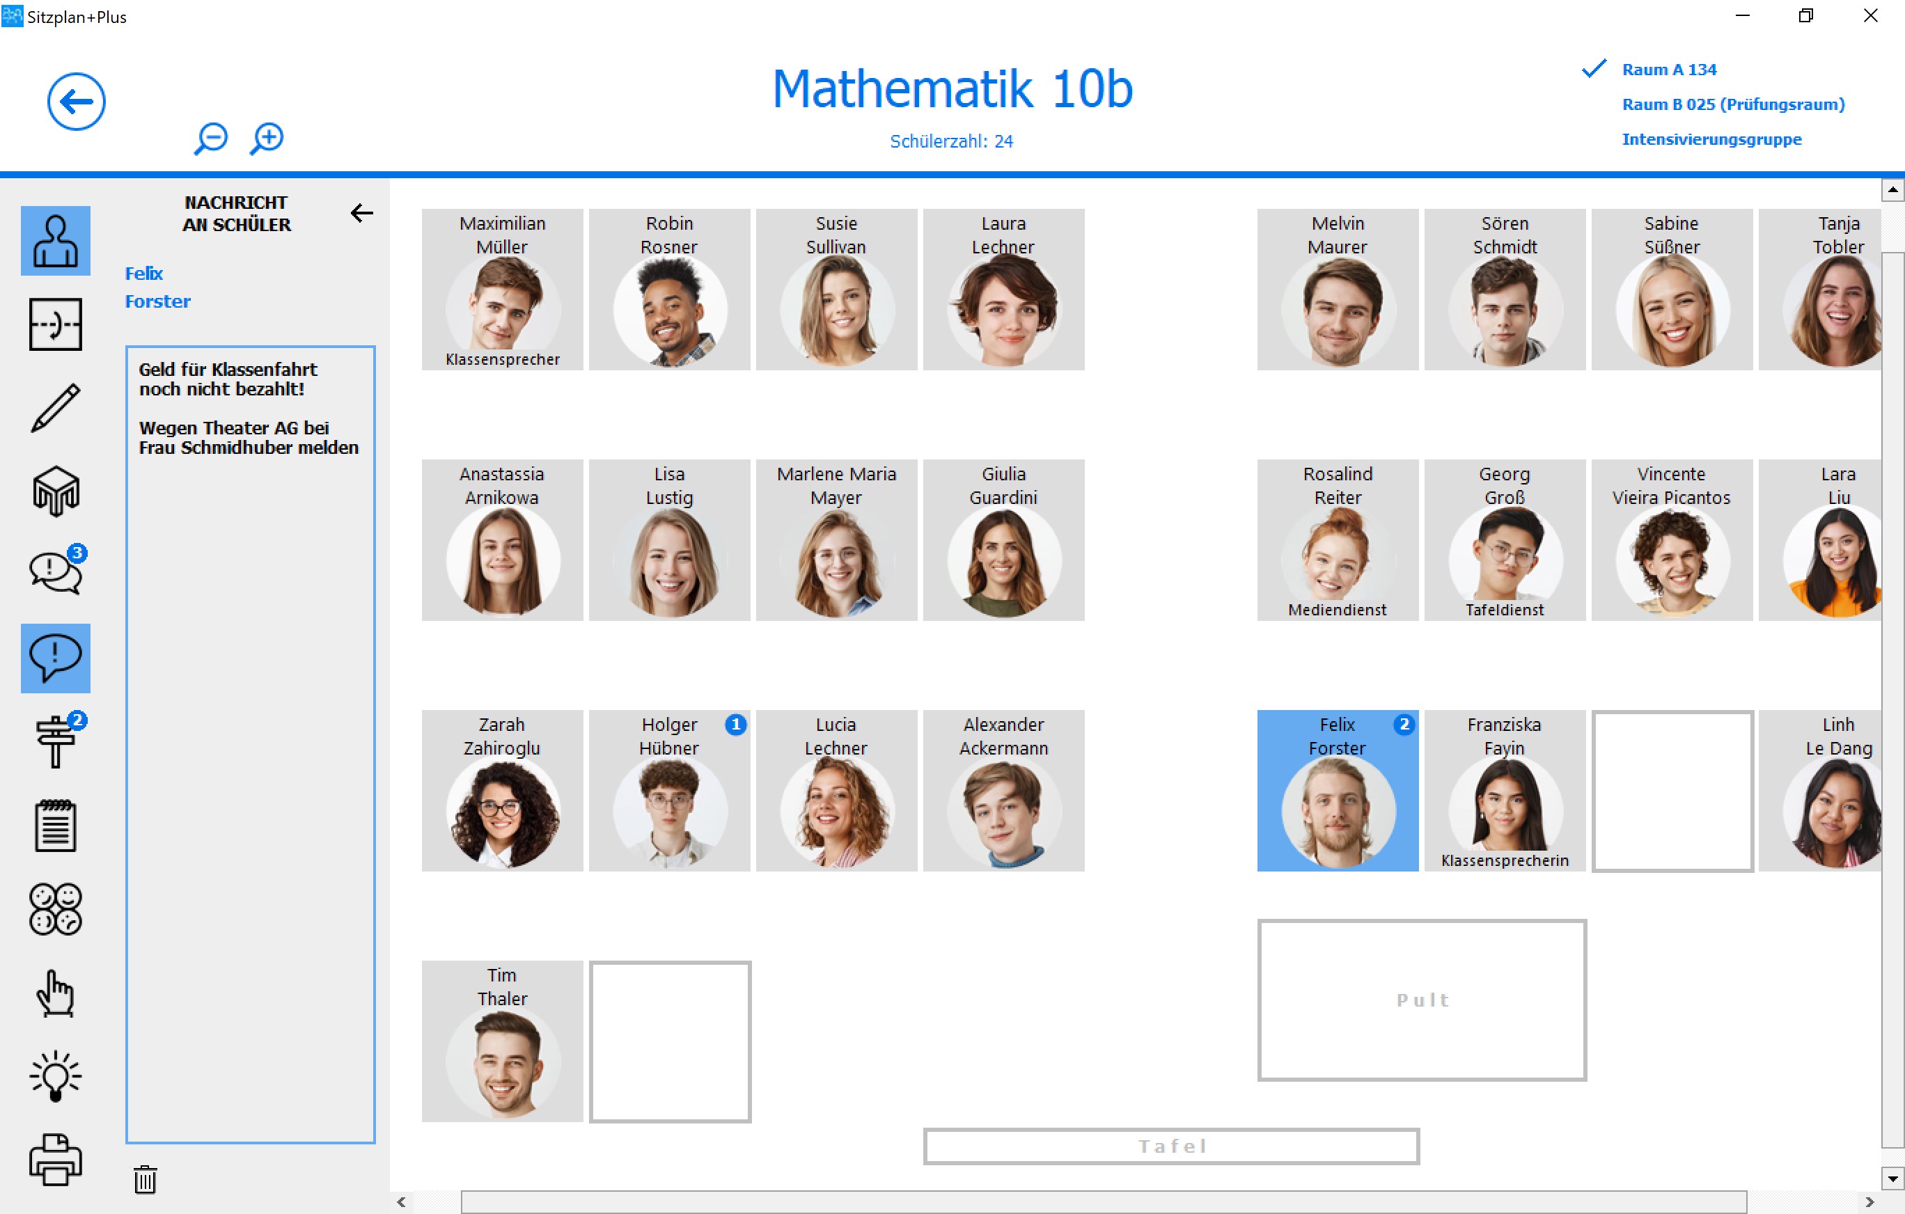
Task: Click the vertical scrollbar down arrow
Action: pos(1892,1178)
